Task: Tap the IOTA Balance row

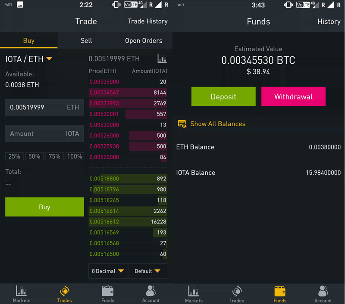Action: point(258,173)
